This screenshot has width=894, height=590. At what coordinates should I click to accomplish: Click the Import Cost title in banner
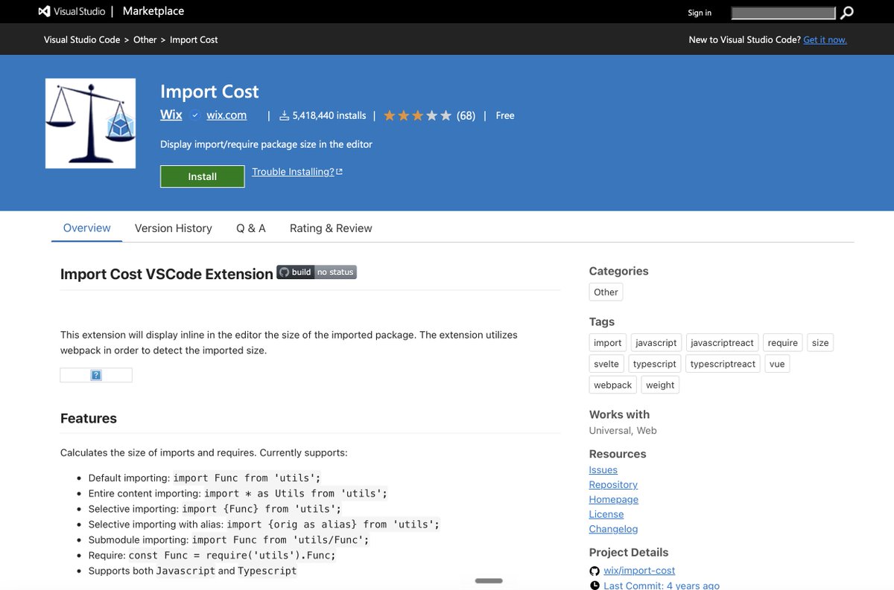point(209,92)
